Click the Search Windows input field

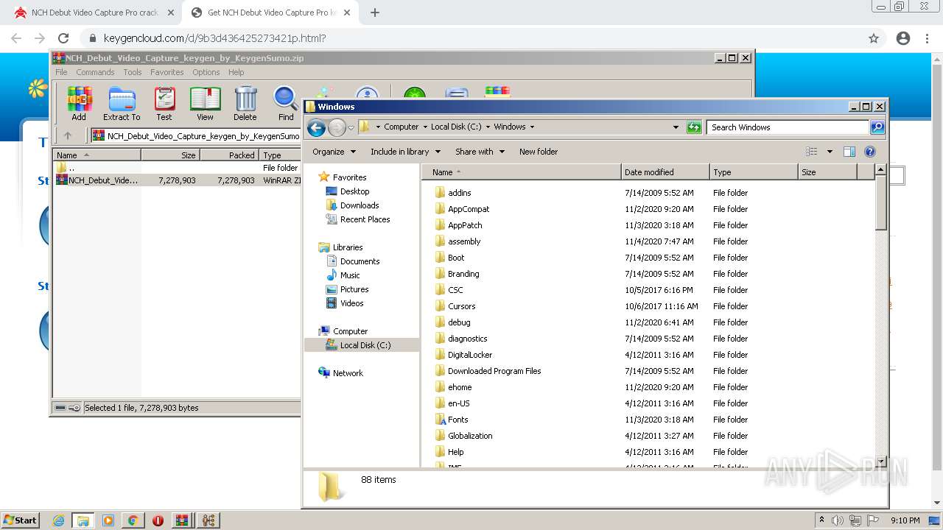click(x=788, y=127)
